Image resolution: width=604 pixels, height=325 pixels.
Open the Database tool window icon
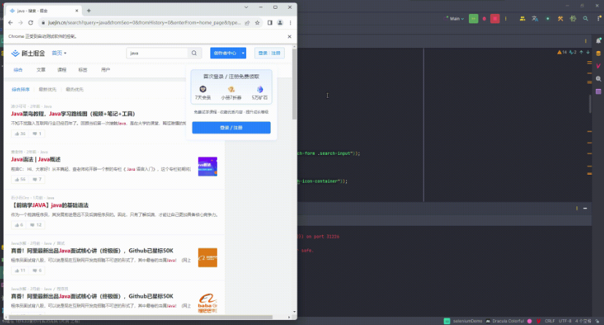(598, 53)
